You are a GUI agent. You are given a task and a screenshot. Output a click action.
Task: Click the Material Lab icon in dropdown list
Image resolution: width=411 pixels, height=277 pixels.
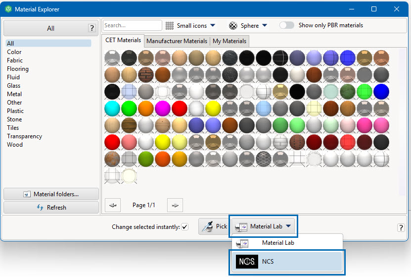[242, 243]
